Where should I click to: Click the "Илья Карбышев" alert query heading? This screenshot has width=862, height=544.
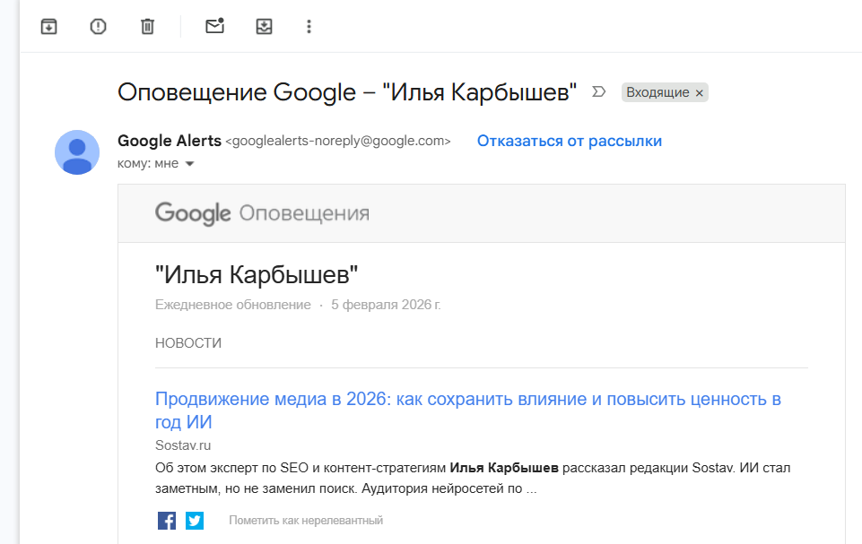tap(257, 274)
